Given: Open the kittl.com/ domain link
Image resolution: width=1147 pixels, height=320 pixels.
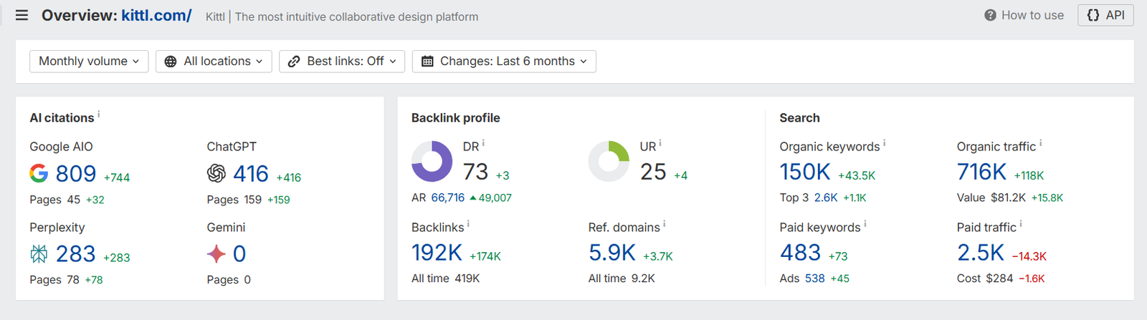Looking at the screenshot, I should pyautogui.click(x=156, y=15).
